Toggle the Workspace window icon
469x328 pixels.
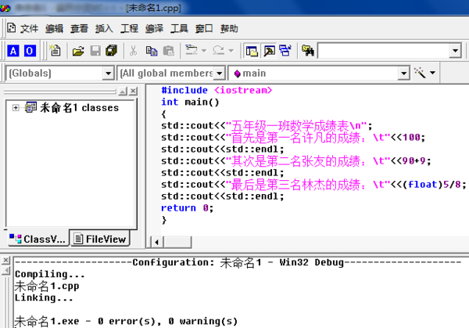[252, 51]
